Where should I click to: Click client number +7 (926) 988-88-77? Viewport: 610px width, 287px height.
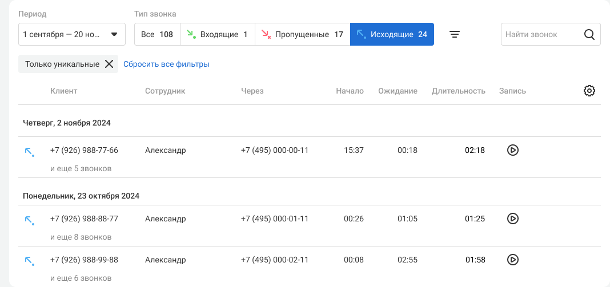click(x=84, y=219)
